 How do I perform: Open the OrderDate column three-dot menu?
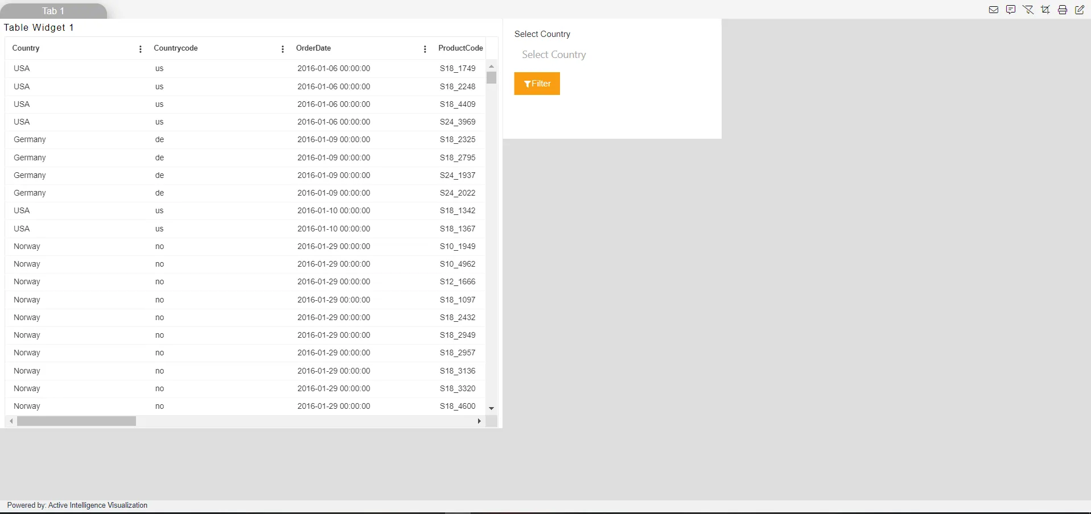[x=425, y=49]
